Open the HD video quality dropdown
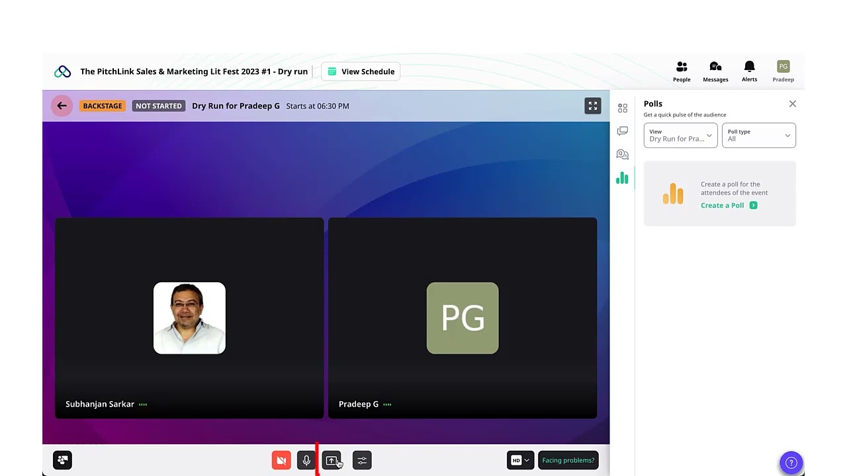847x476 pixels. pyautogui.click(x=520, y=460)
